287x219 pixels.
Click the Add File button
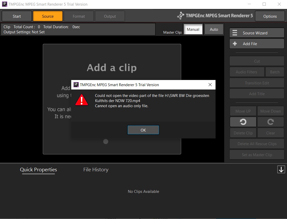click(x=257, y=44)
